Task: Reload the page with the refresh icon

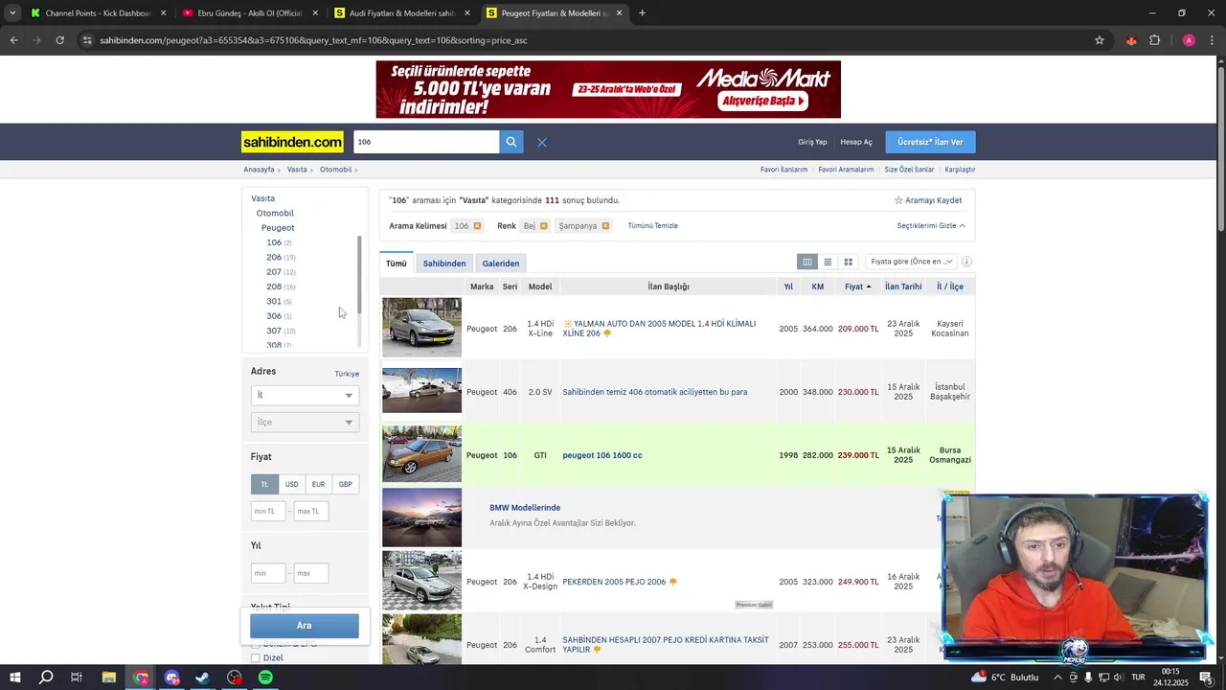Action: 59,40
